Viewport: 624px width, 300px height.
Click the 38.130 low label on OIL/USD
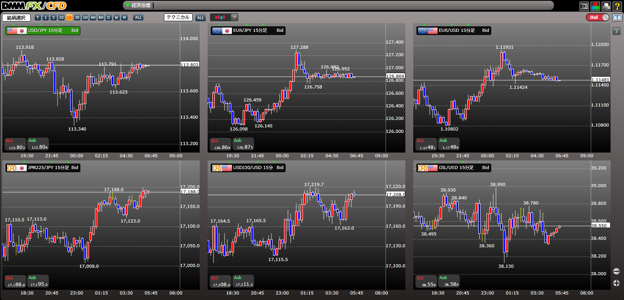(x=506, y=266)
